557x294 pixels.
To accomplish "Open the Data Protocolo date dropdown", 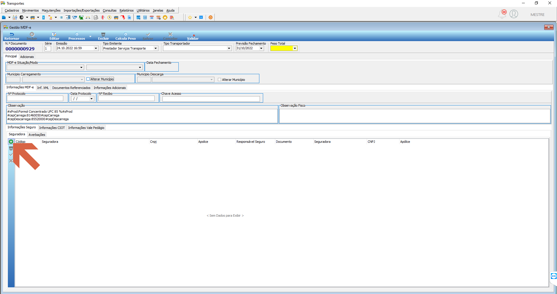I will click(91, 99).
